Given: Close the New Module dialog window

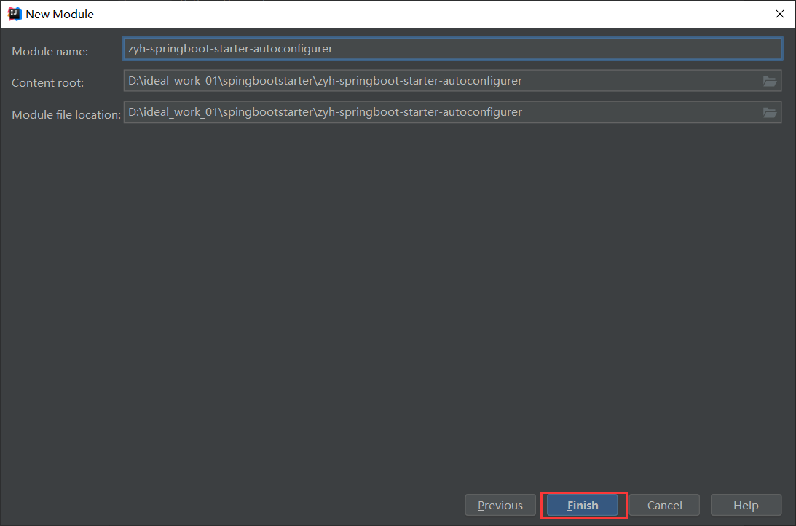Looking at the screenshot, I should pyautogui.click(x=780, y=14).
